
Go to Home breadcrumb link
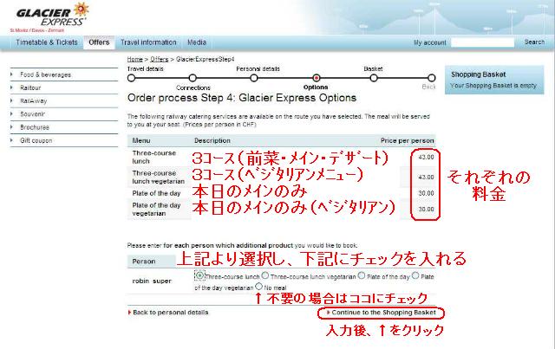(x=135, y=59)
